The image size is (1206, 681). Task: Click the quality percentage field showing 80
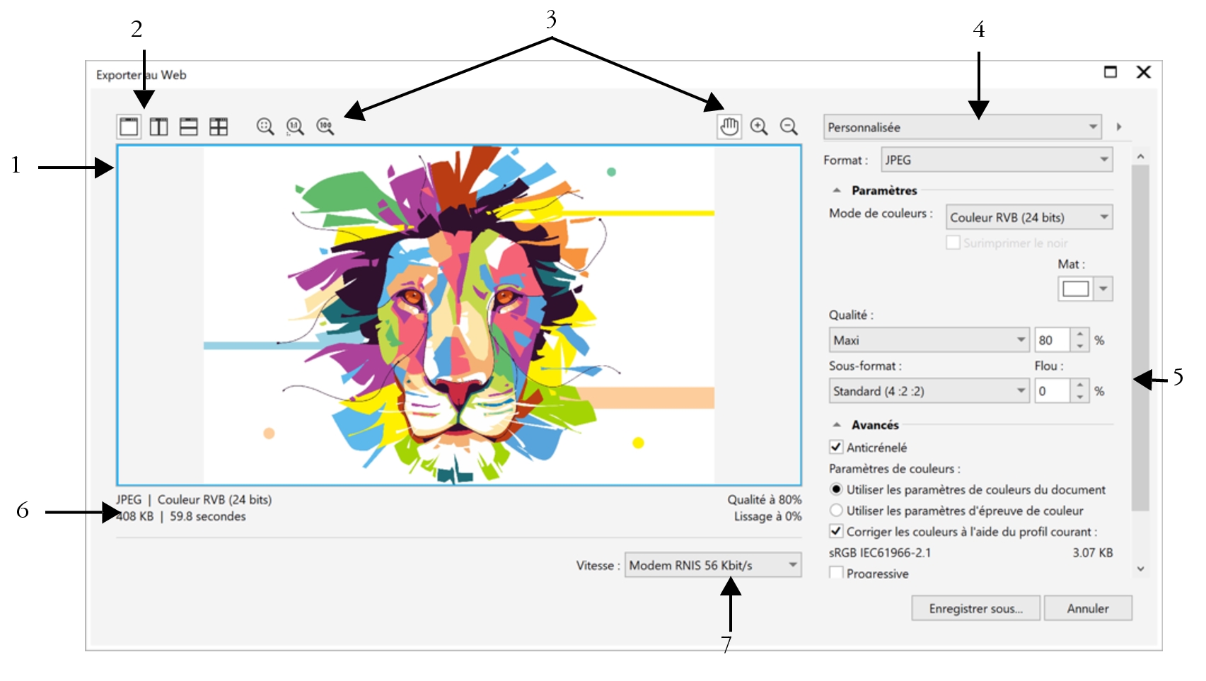pos(1053,340)
